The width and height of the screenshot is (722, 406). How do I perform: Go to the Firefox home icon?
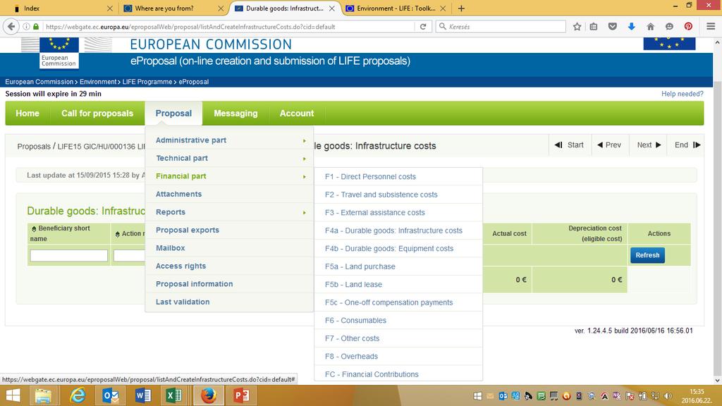click(x=651, y=27)
